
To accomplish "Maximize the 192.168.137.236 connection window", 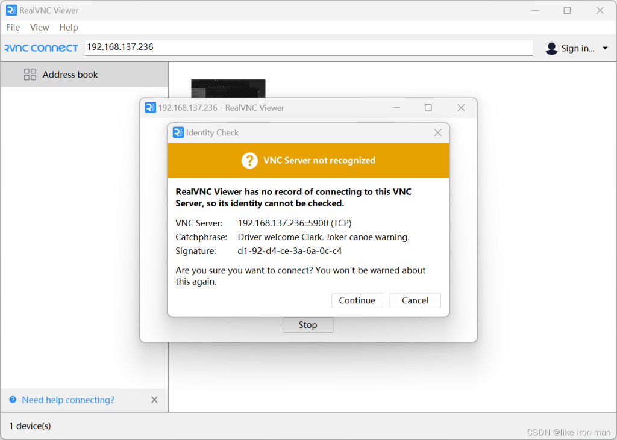I will (x=428, y=108).
